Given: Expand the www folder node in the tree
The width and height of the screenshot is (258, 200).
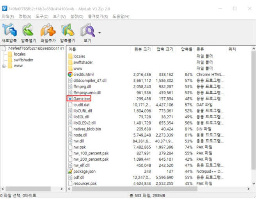Looking at the screenshot, I should [4, 66].
